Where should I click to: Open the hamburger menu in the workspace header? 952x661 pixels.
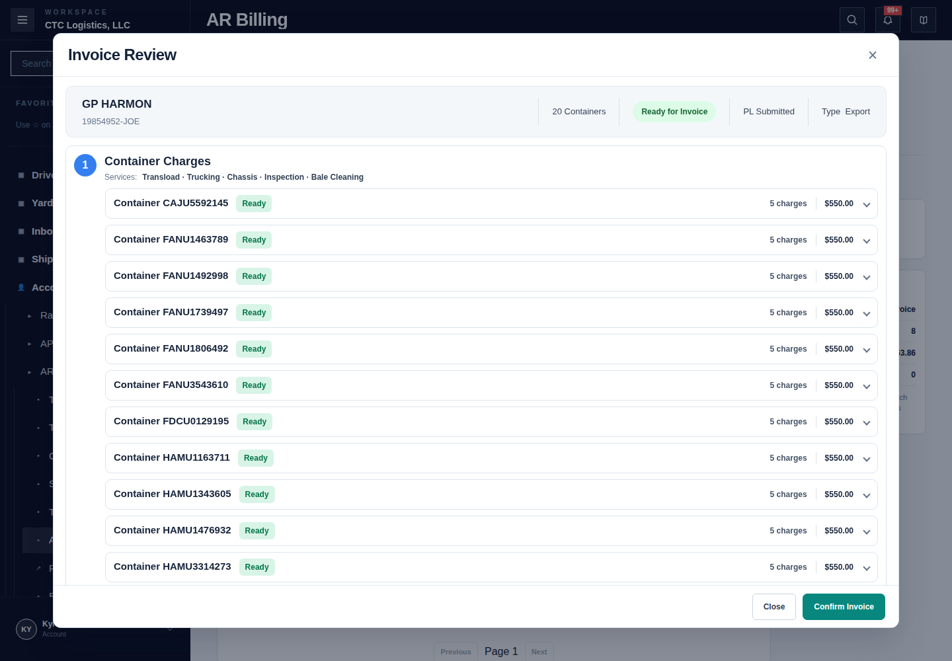(22, 20)
